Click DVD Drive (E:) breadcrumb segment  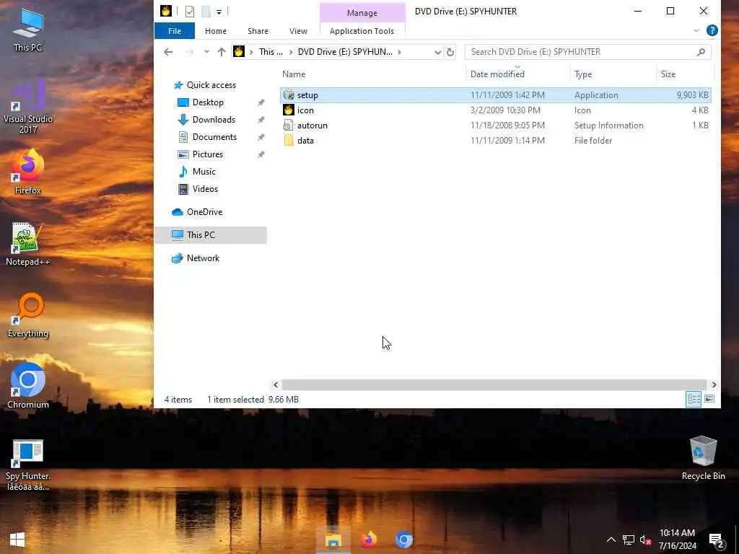click(345, 52)
